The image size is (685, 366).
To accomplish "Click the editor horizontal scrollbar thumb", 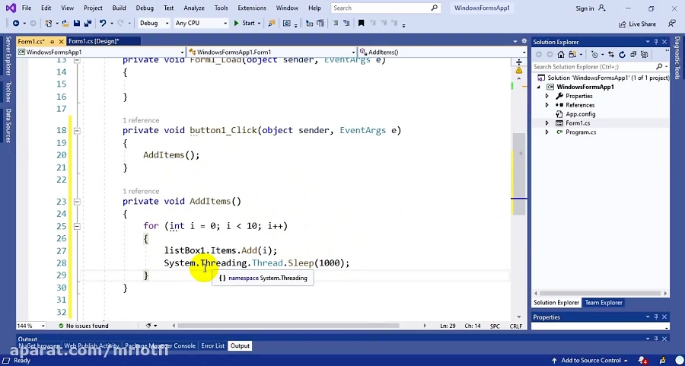I will click(288, 326).
